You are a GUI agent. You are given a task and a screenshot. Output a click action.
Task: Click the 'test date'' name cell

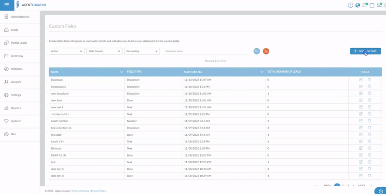(x=87, y=135)
